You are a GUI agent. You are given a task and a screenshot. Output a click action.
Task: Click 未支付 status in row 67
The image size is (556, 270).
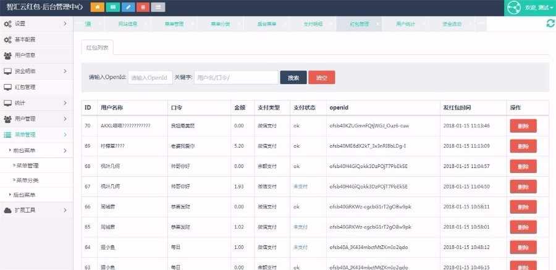[x=300, y=187]
